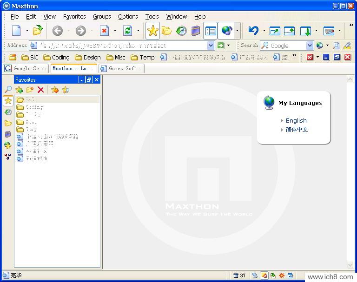Click the new favorites folder icon
This screenshot has width=357, height=282.
coord(30,90)
